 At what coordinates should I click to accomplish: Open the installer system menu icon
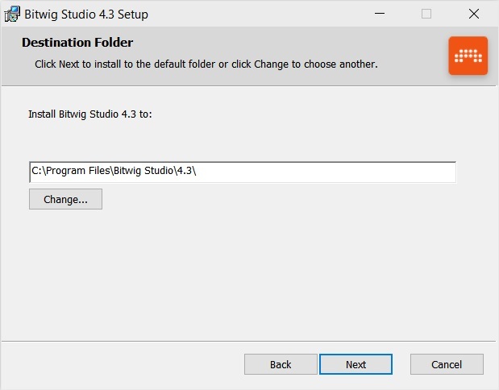[11, 14]
